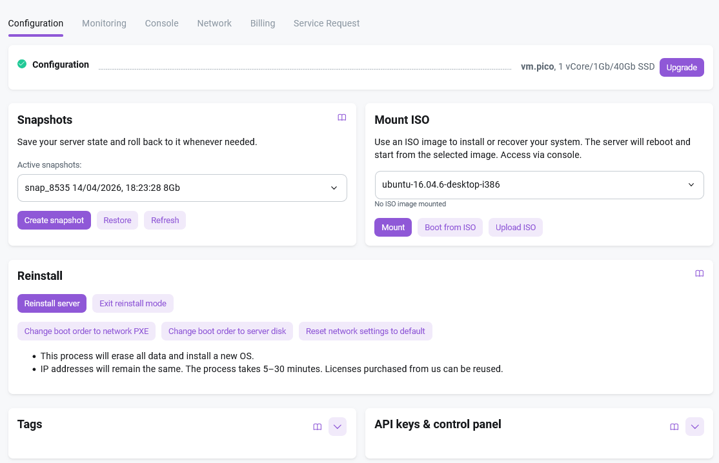719x463 pixels.
Task: Click the vm.pico plan name
Action: [x=538, y=67]
